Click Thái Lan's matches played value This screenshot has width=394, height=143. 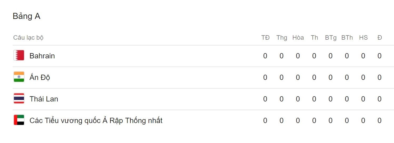(265, 99)
